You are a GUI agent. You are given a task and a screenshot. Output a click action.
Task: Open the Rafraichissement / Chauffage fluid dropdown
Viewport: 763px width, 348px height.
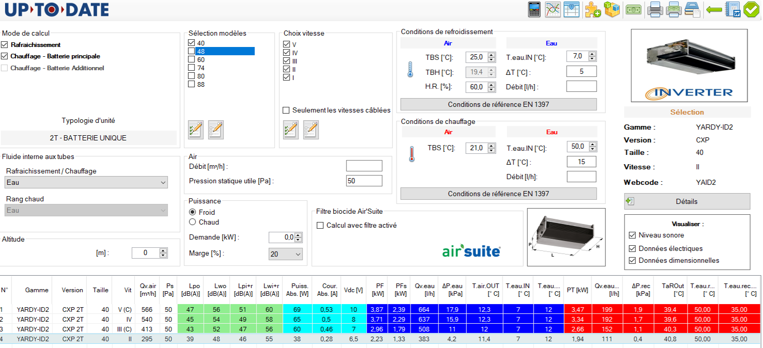pos(86,182)
